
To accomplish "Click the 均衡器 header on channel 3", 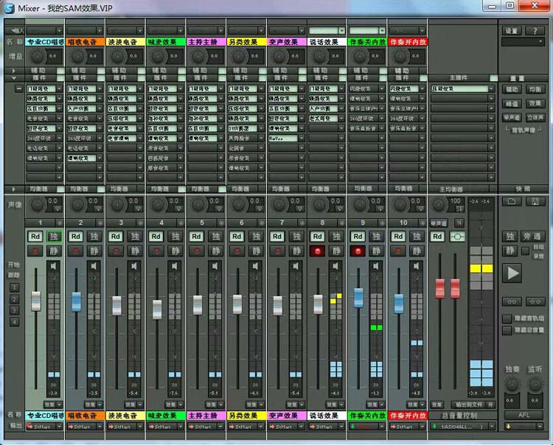I will click(x=119, y=189).
